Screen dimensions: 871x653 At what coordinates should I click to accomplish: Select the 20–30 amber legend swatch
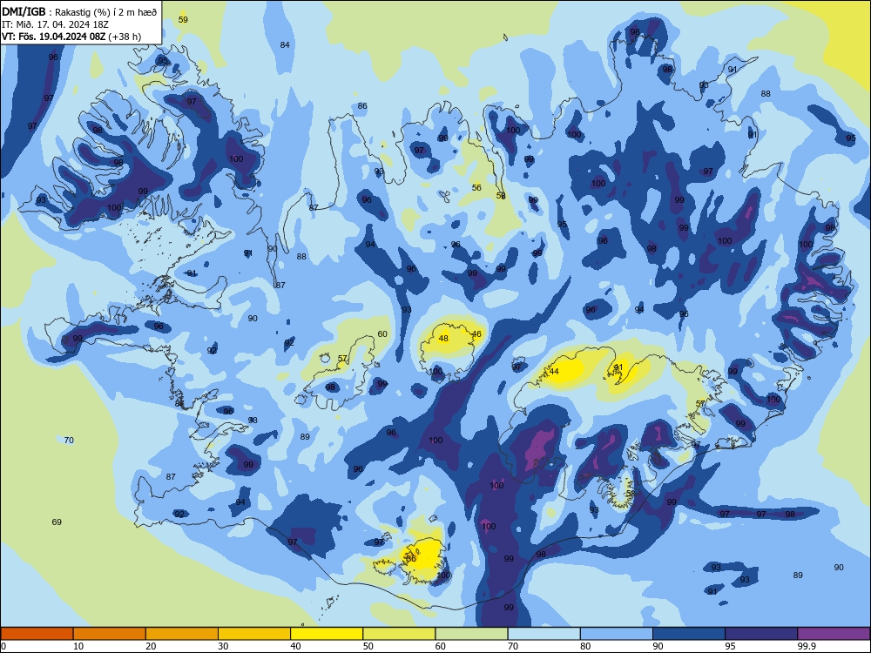[182, 634]
